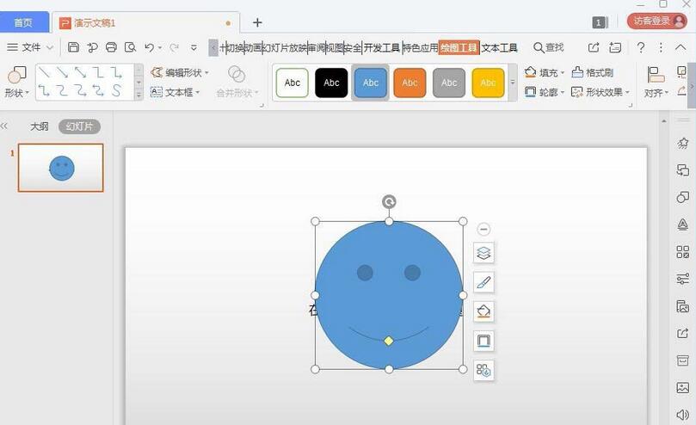Click the 查找 search button
The width and height of the screenshot is (696, 425).
pos(549,47)
